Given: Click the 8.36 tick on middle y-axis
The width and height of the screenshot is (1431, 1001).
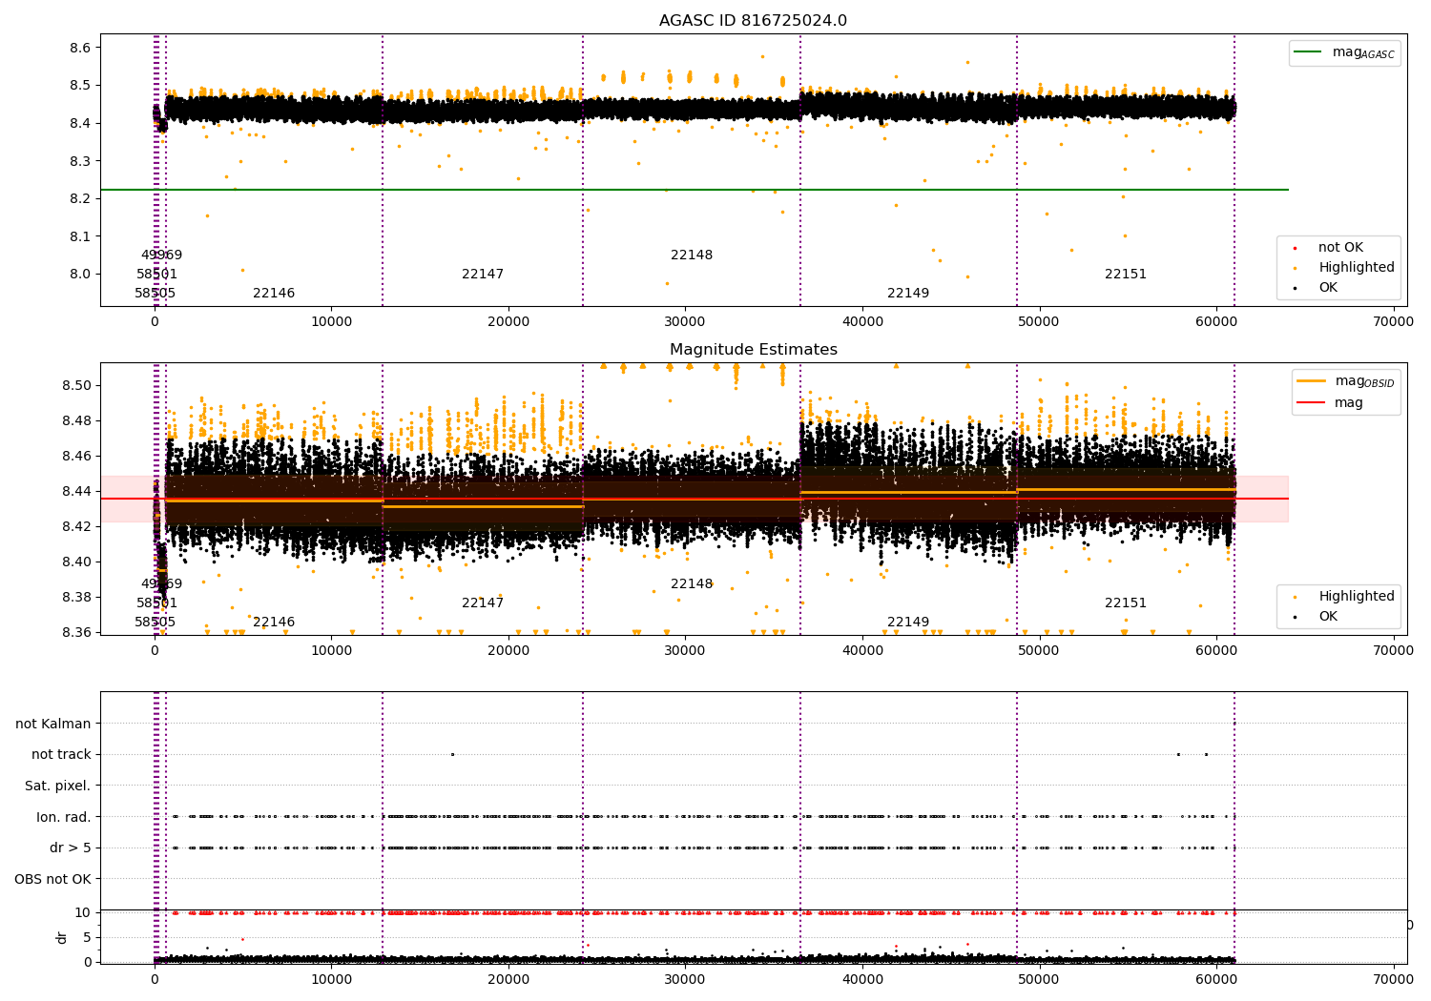Looking at the screenshot, I should point(76,632).
